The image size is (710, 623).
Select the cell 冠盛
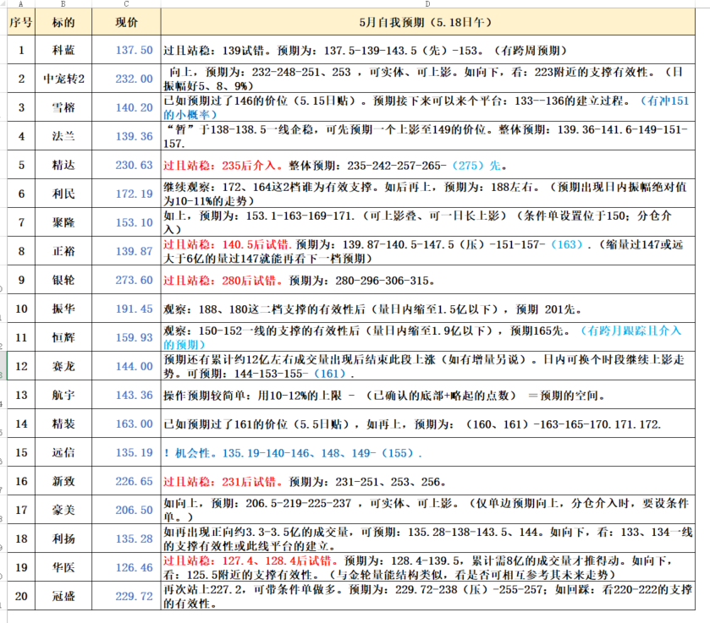tap(63, 596)
